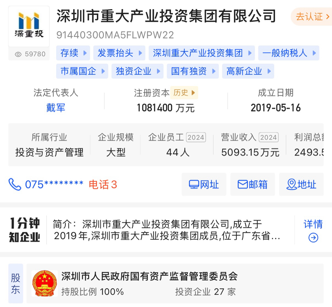Show registered capital 历史 records
This screenshot has width=332, height=307.
184,92
